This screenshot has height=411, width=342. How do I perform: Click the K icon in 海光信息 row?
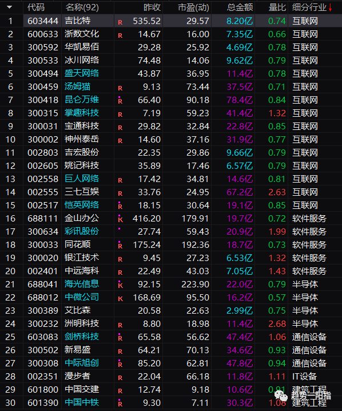pyautogui.click(x=120, y=286)
